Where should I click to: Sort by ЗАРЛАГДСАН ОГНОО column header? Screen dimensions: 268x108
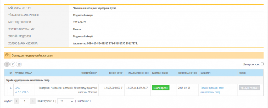pyautogui.click(x=187, y=73)
